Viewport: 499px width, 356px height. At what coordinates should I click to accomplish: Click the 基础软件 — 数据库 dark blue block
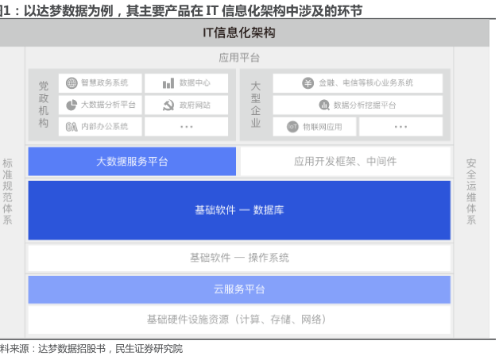pos(239,210)
